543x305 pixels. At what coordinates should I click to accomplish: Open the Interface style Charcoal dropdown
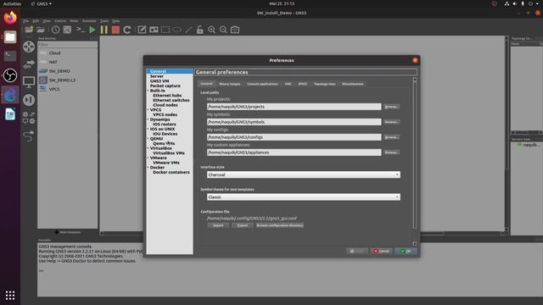point(304,175)
